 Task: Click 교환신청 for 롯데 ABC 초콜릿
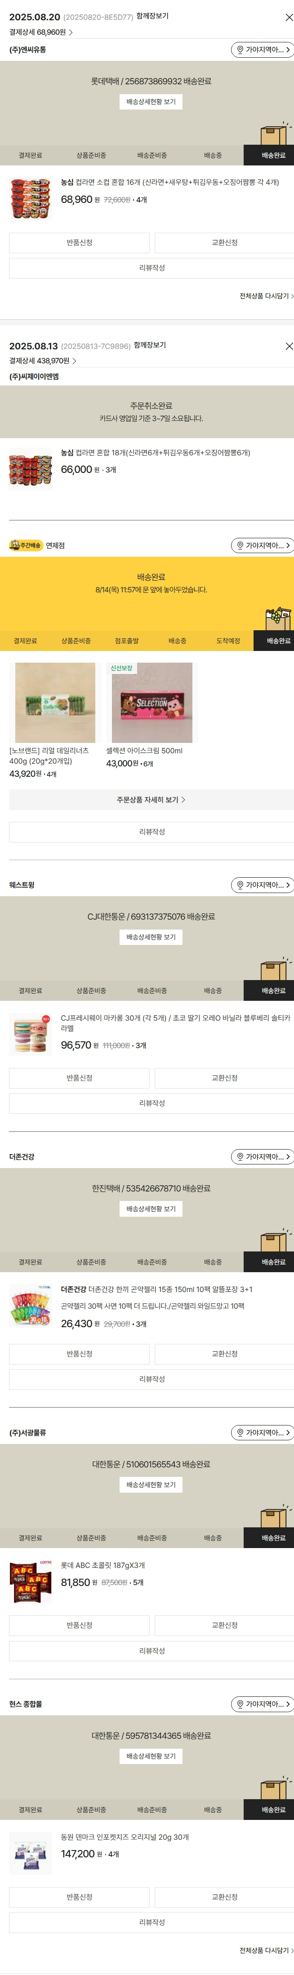pos(224,1625)
